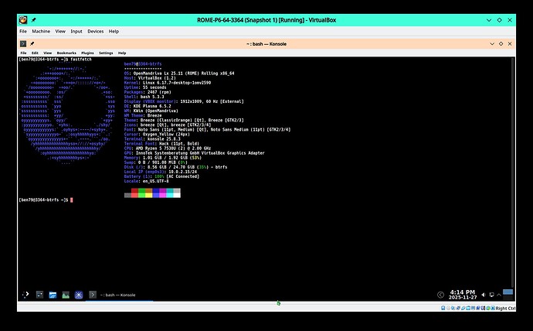Open Konsole's Plugins menu
This screenshot has width=533, height=331.
pos(87,53)
